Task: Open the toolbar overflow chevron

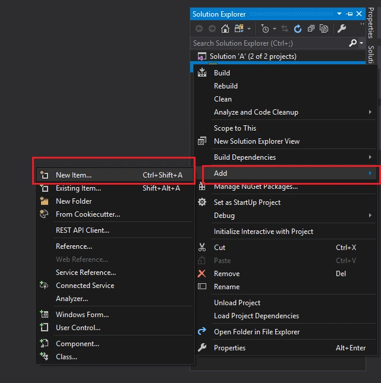Action: (362, 24)
